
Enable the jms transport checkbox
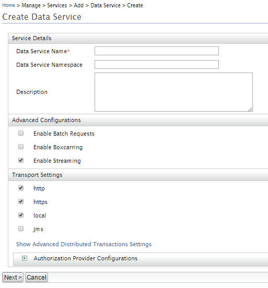(x=21, y=229)
